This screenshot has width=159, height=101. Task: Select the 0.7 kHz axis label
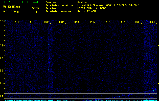click(2, 83)
